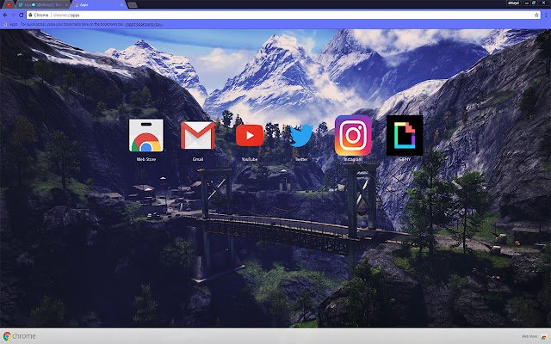Go back to the previous page

tap(5, 15)
